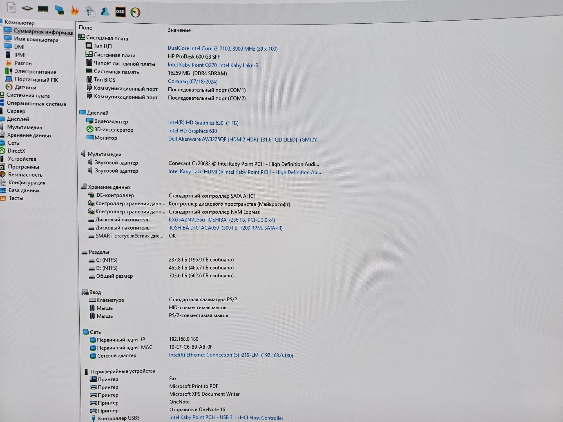Viewport: 563px width, 422px height.
Task: Select 'Компьютер' root node in the tree
Action: click(19, 23)
